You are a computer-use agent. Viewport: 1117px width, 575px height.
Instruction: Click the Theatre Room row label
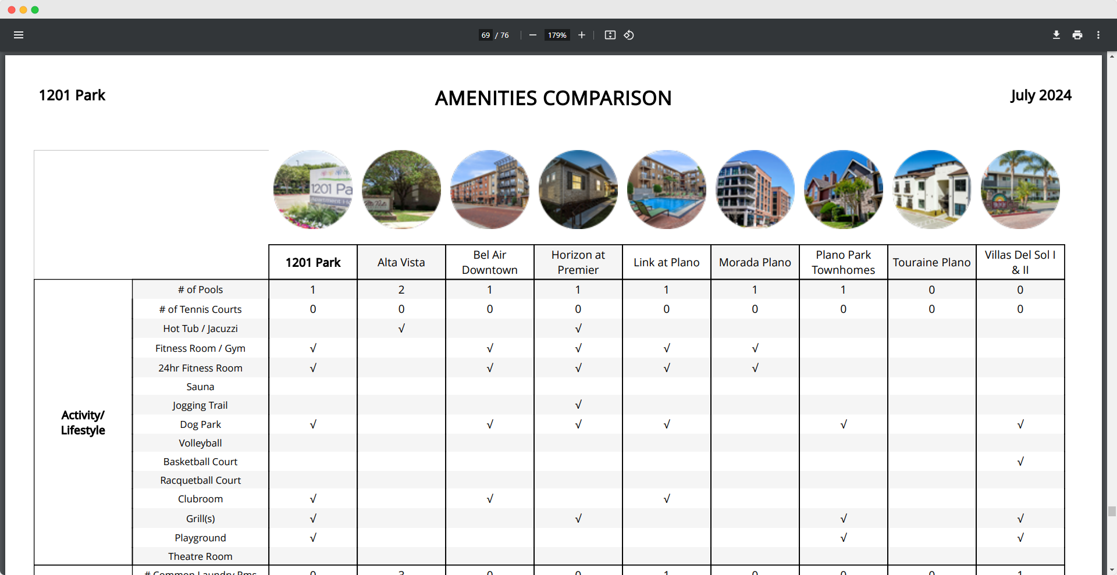pos(200,556)
